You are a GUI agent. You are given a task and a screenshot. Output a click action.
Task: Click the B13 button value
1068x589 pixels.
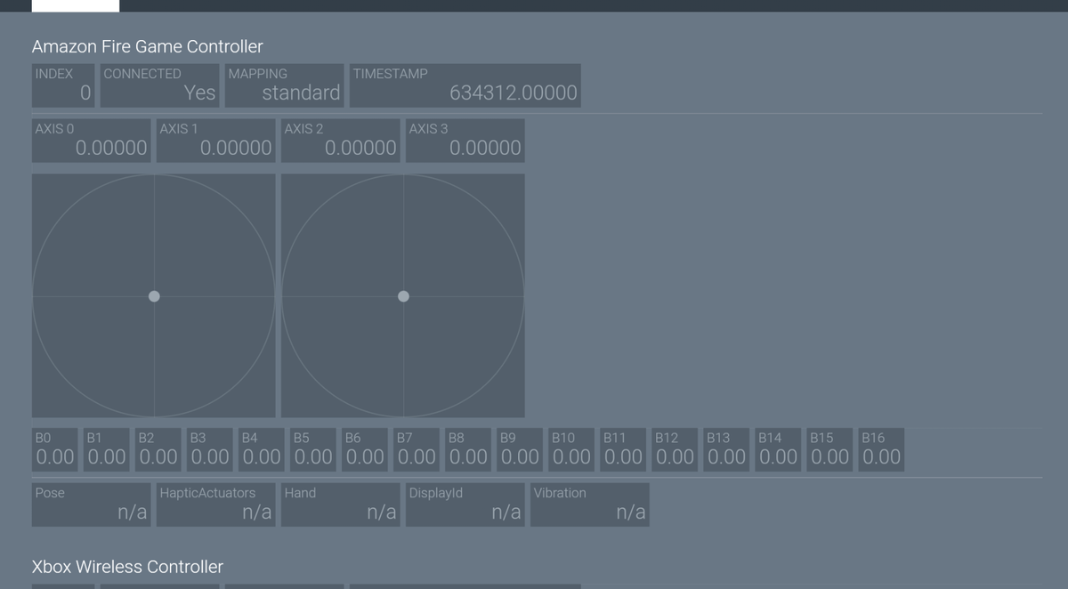(726, 449)
